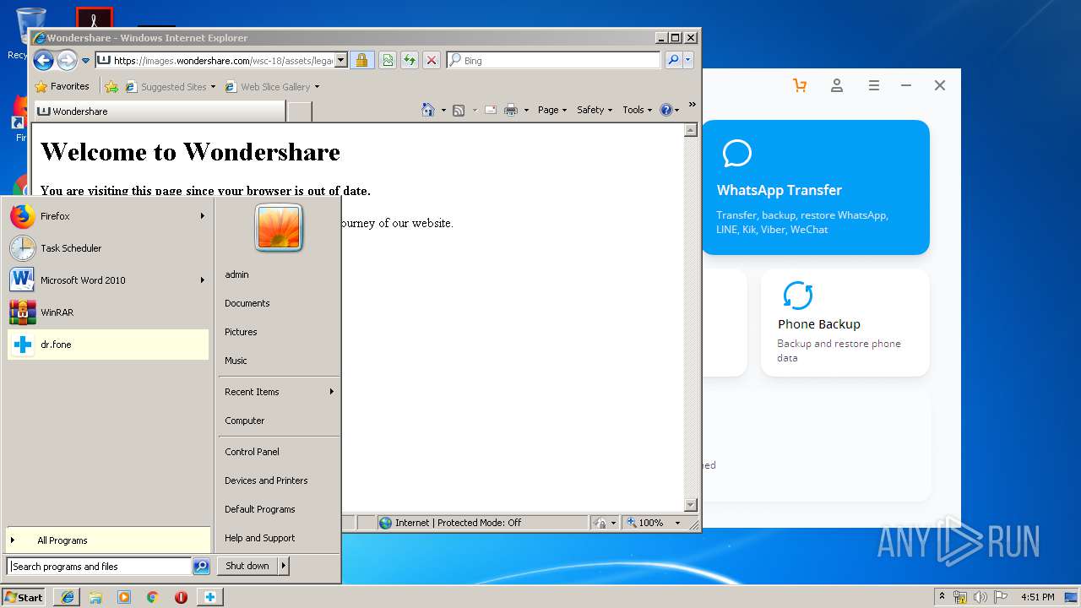This screenshot has height=608, width=1081.
Task: Expand Recent Items submenu
Action: (x=279, y=392)
